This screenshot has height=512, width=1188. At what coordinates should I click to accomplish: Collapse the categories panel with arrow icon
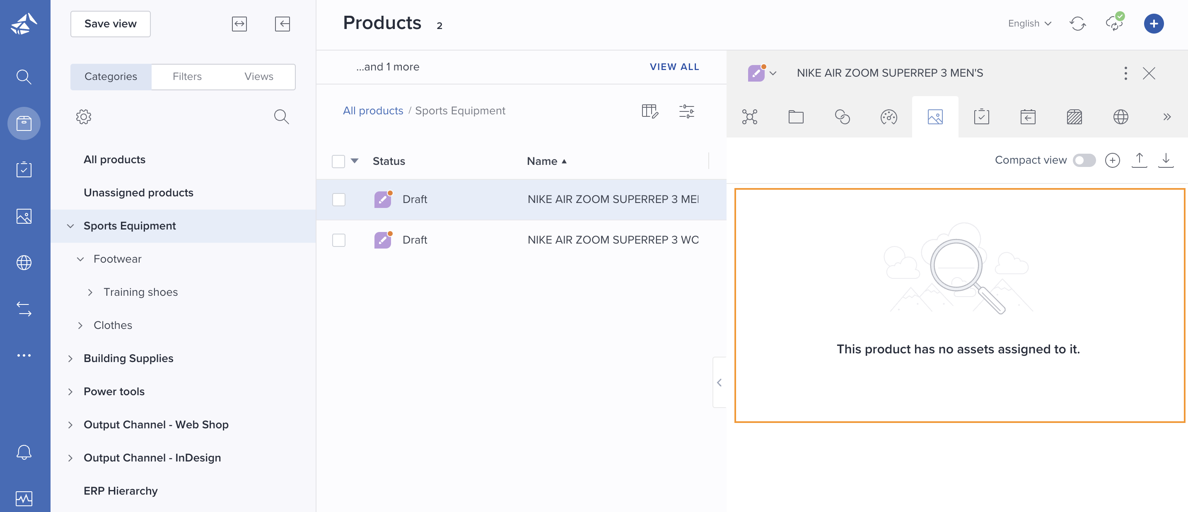282,24
